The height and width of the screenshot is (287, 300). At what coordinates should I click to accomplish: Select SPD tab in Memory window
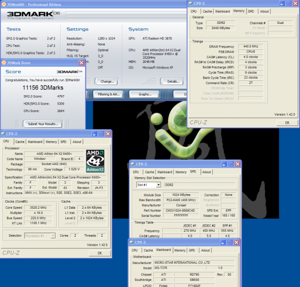251,11
